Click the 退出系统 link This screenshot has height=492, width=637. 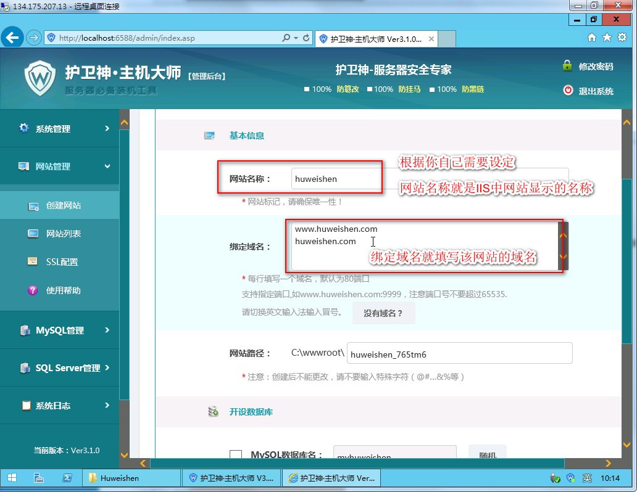[596, 91]
